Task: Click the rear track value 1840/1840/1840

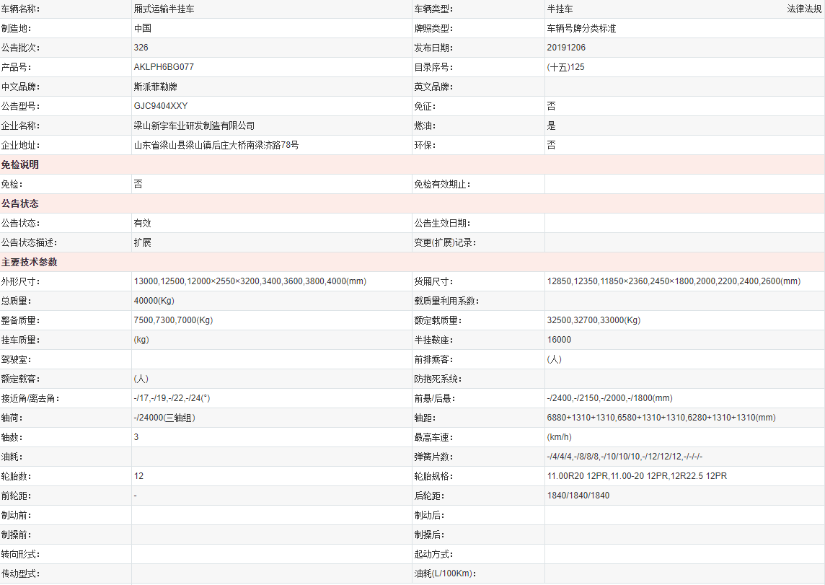Action: (x=578, y=496)
